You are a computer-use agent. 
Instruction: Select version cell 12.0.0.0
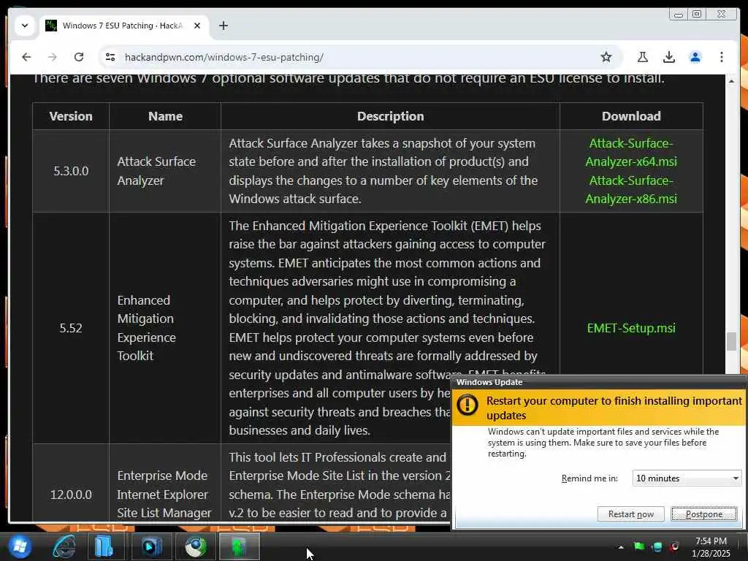coord(71,495)
